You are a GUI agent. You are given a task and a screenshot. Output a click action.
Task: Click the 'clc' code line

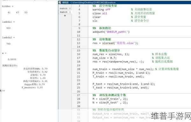click(95, 21)
